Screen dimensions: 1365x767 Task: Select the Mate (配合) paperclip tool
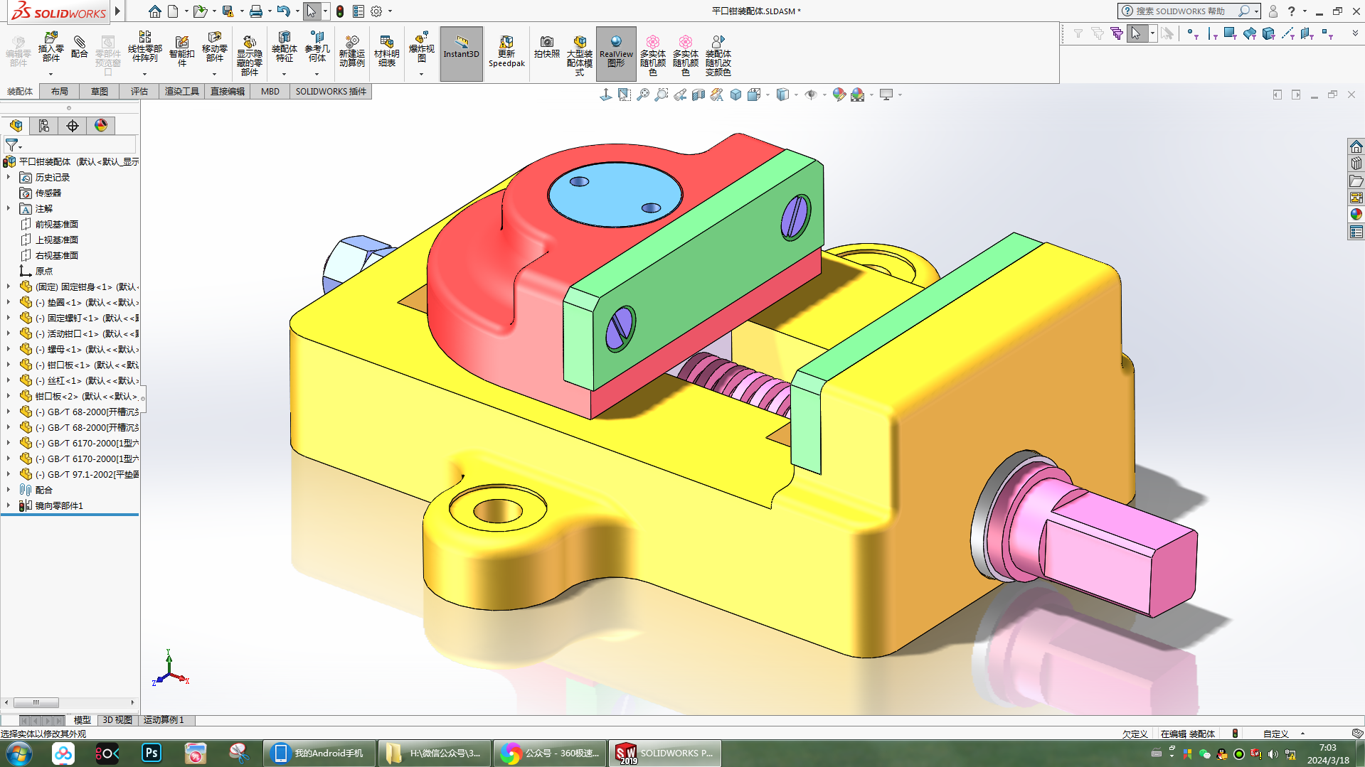tap(80, 48)
